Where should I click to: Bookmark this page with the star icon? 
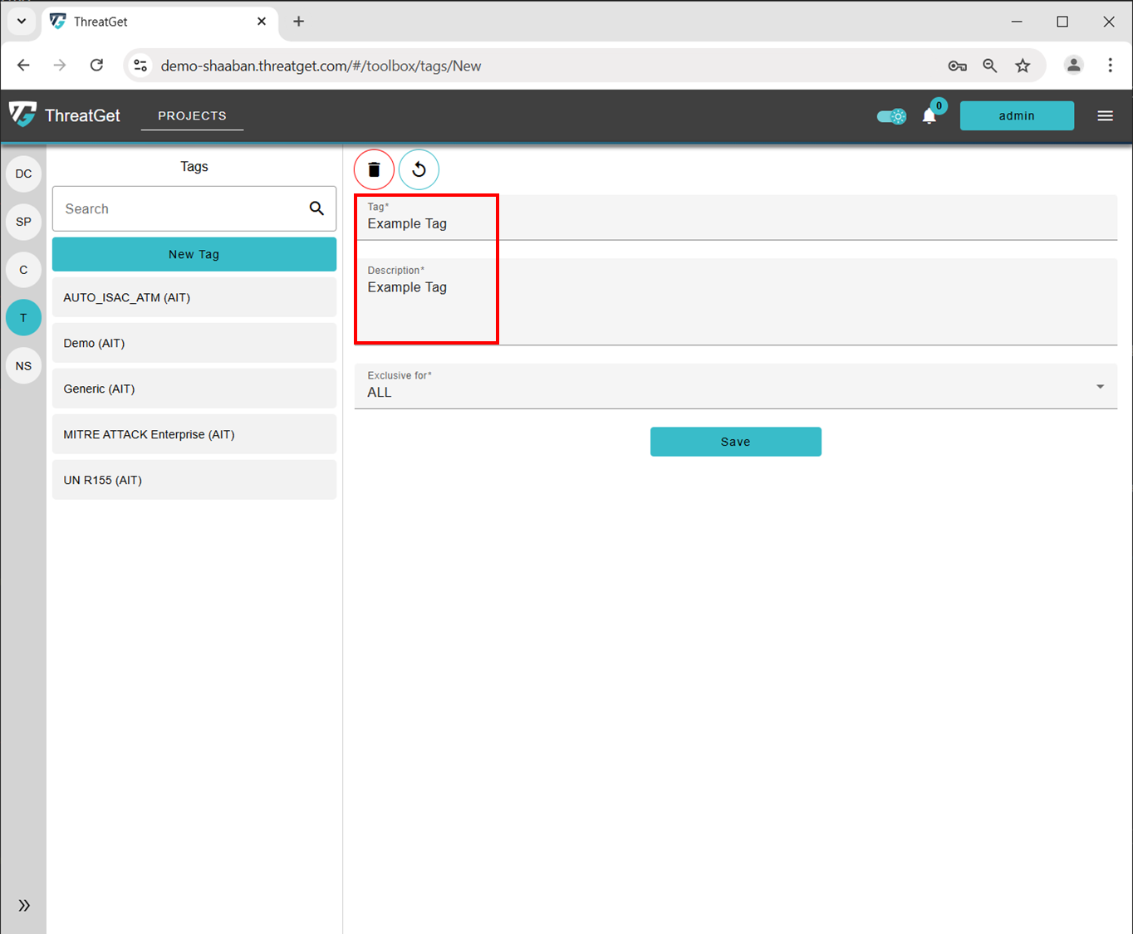1023,66
